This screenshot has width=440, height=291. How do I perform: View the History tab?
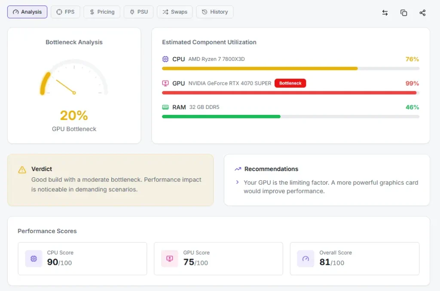click(214, 12)
